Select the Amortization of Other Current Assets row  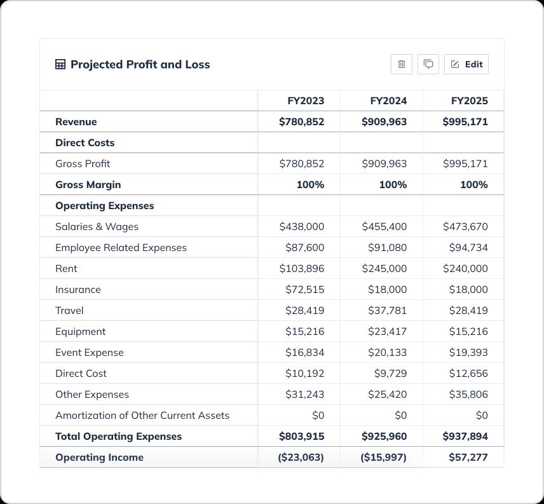coord(142,415)
